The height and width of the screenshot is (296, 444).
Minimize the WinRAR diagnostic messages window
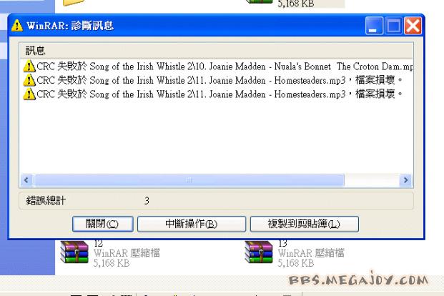point(374,26)
